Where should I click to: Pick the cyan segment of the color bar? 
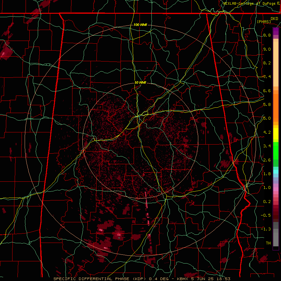click(276, 172)
